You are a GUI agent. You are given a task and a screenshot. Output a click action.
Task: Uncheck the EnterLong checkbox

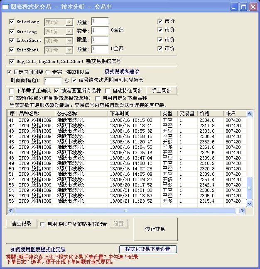[x=12, y=22]
